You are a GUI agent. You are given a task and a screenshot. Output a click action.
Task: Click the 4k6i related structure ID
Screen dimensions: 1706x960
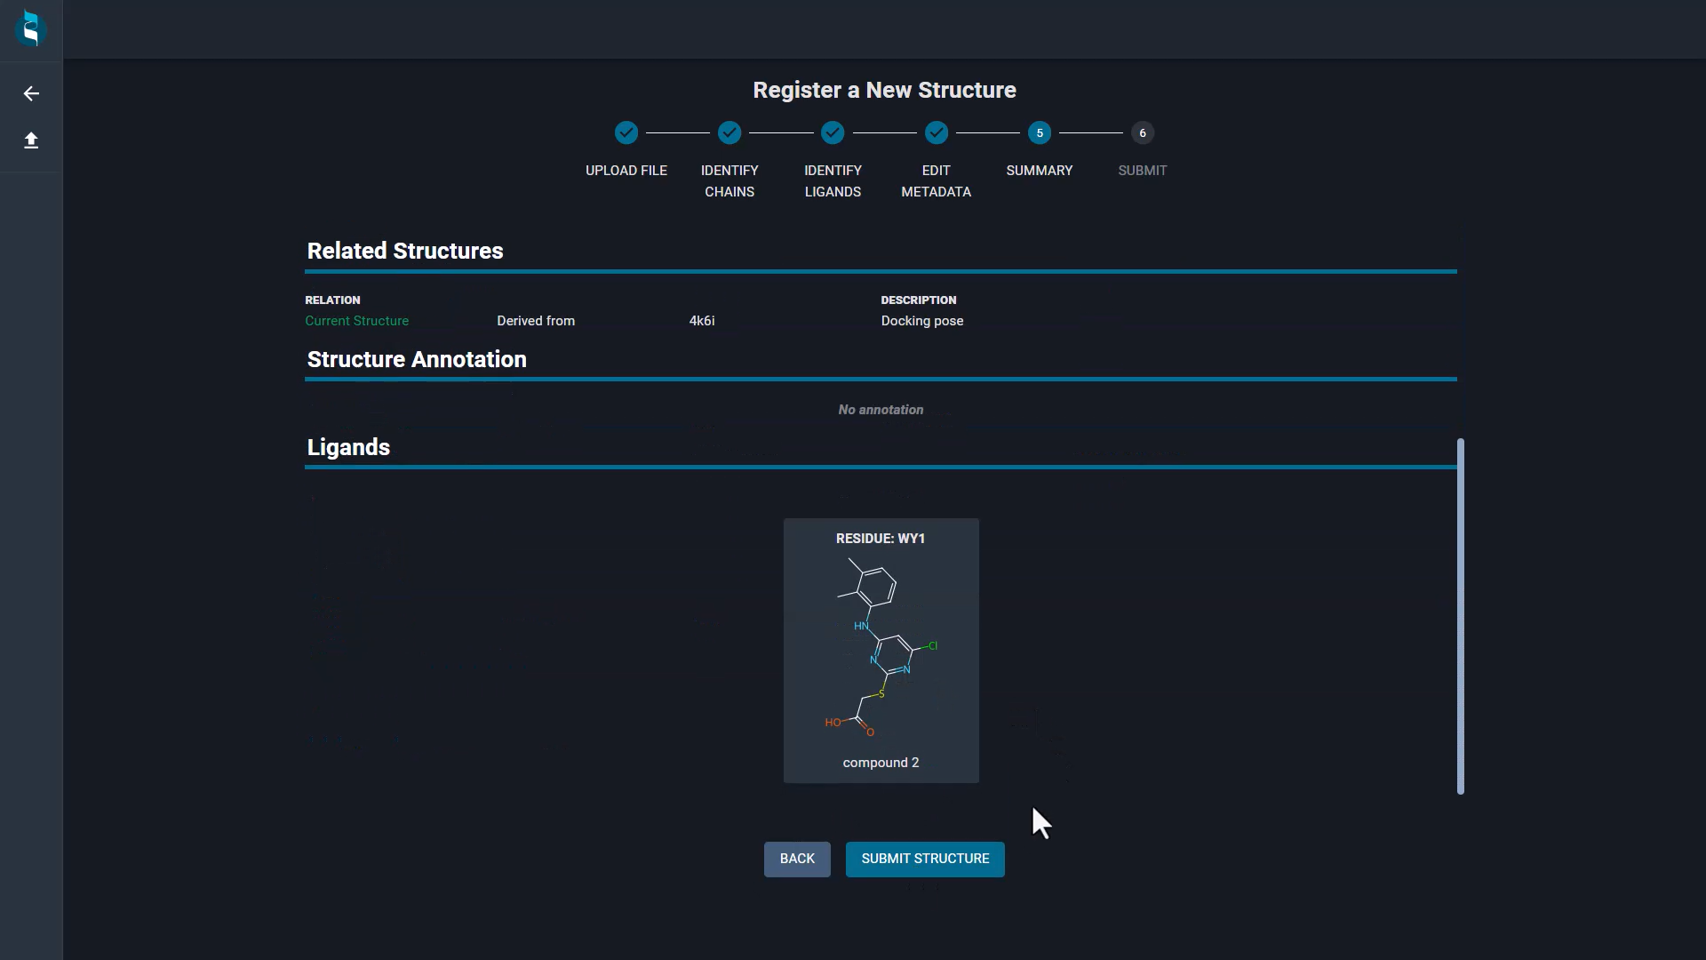pos(702,321)
